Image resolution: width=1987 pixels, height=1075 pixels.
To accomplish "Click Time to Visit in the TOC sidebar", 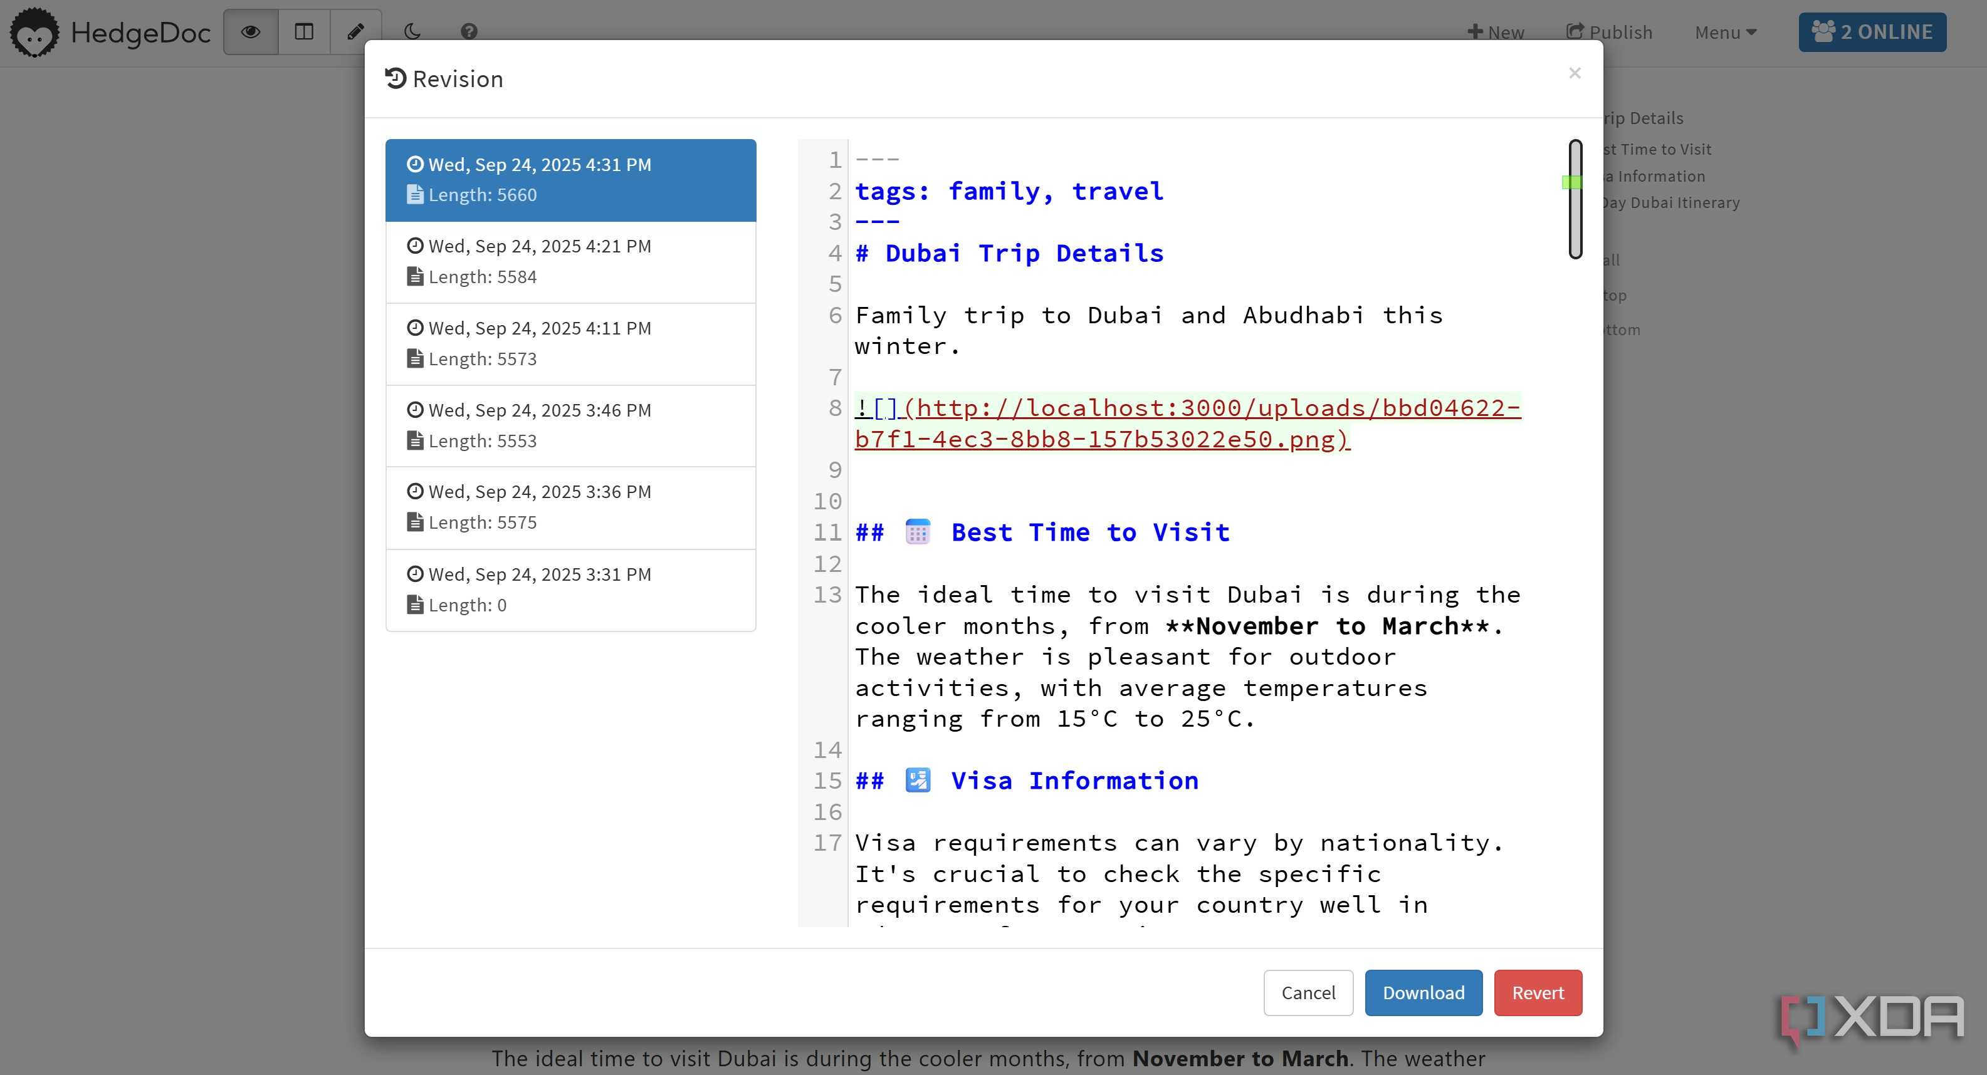I will [1657, 149].
